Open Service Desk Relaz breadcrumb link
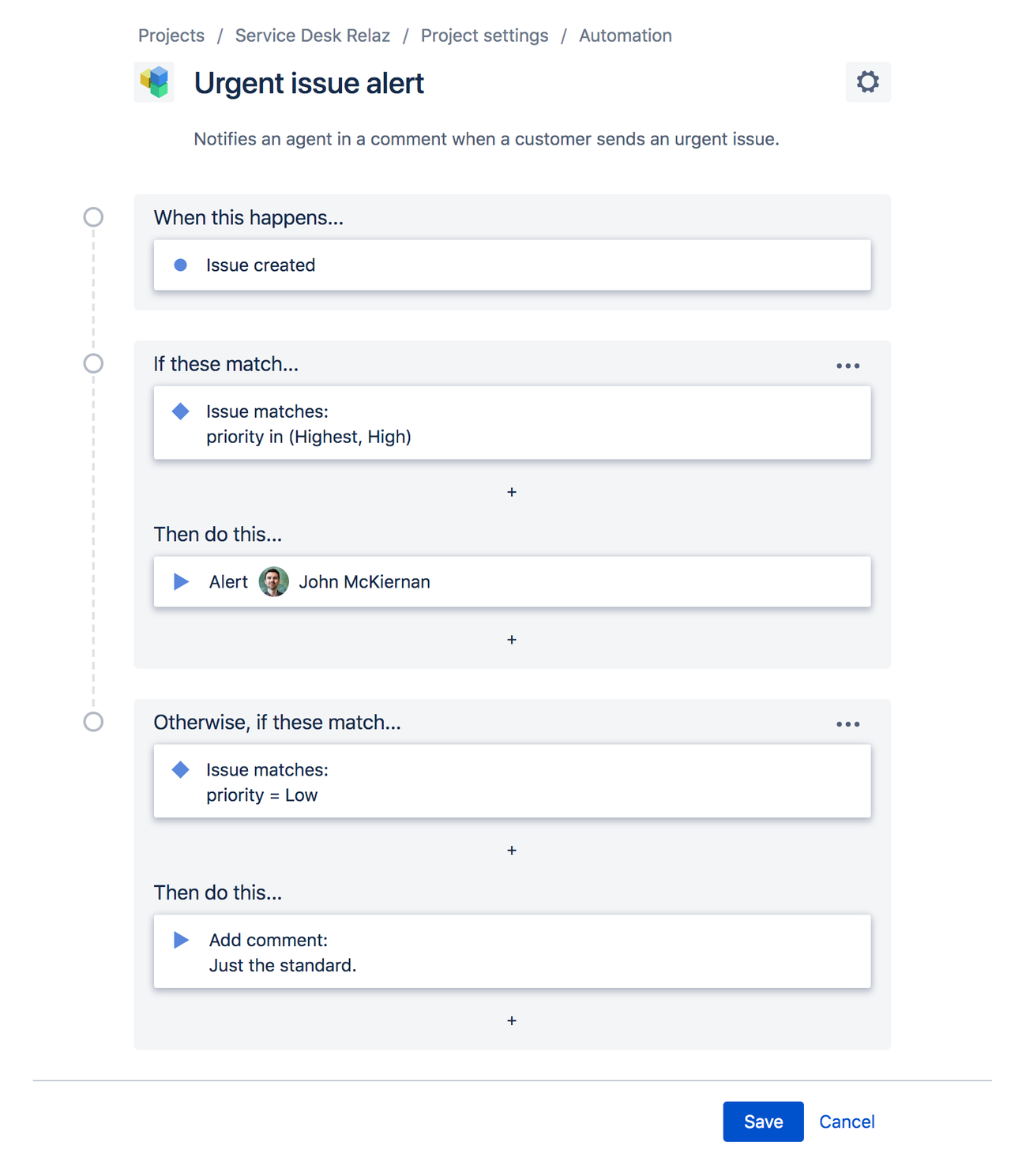This screenshot has height=1157, width=1011. (x=313, y=36)
